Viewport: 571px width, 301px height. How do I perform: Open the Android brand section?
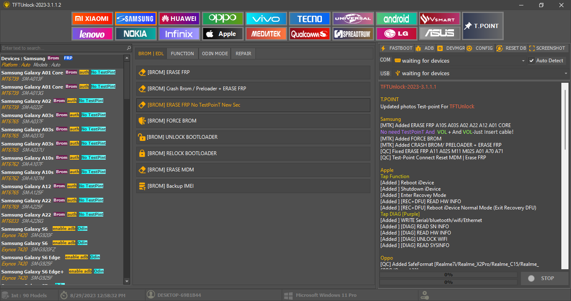(x=396, y=19)
